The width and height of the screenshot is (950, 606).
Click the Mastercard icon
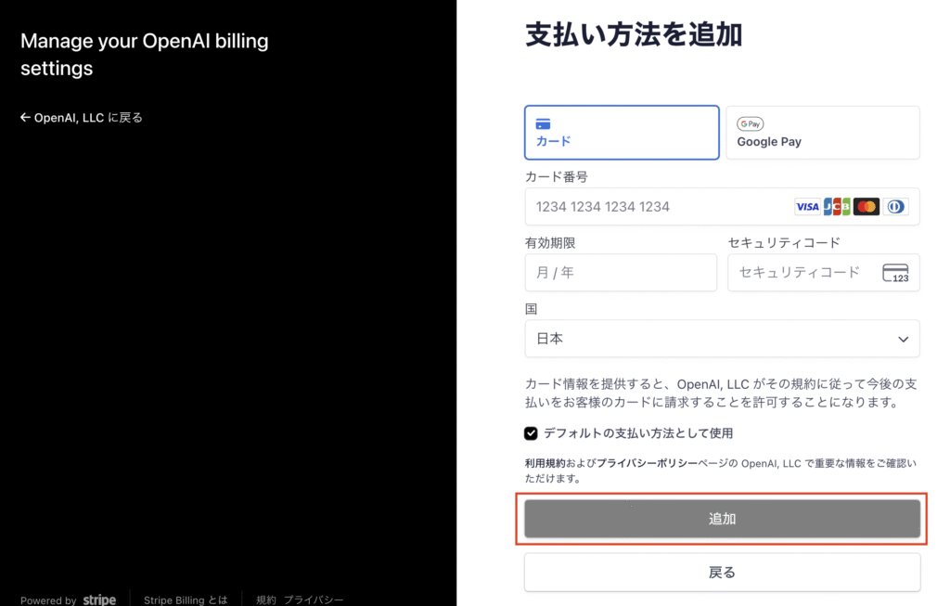tap(867, 207)
